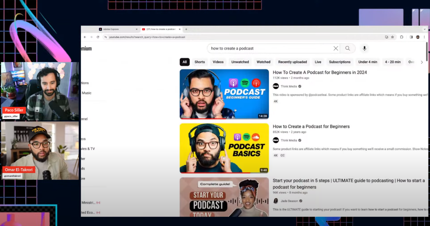430x226 pixels.
Task: Open How To Create A Podcast 2024 title
Action: (x=320, y=72)
